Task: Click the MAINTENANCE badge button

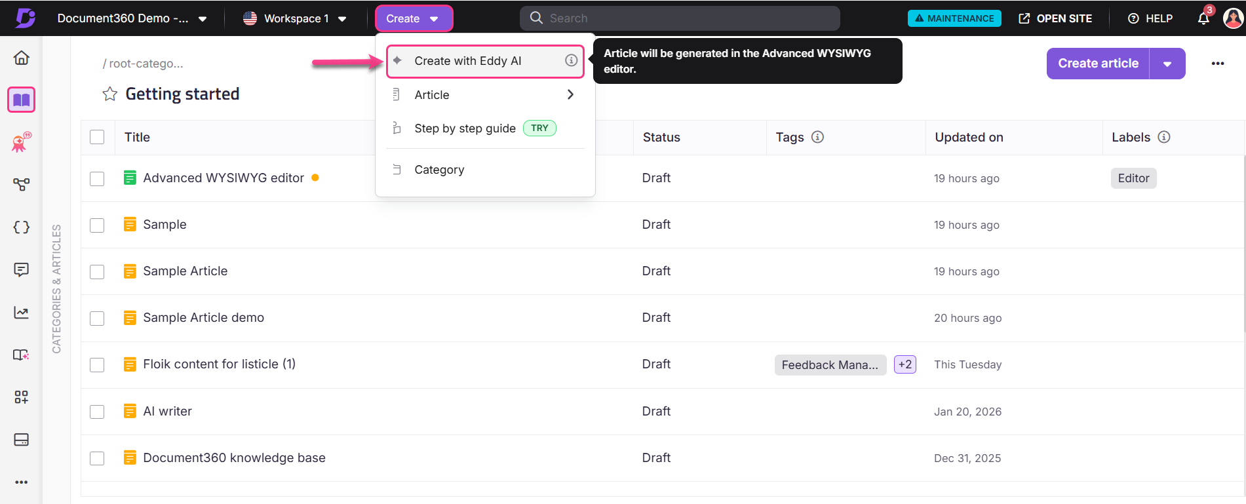Action: tap(954, 18)
